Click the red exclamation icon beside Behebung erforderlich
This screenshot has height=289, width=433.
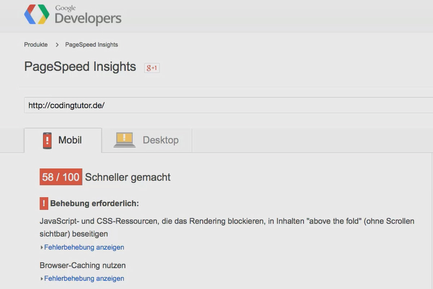coord(44,203)
